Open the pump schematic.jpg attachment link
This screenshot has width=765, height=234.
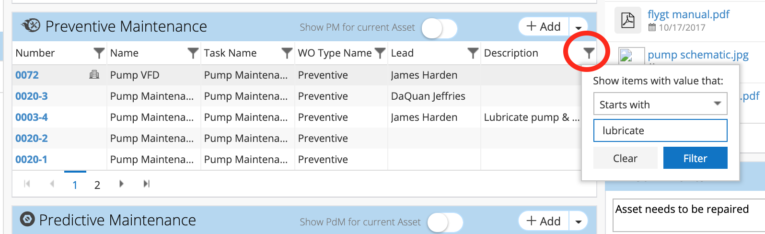tap(698, 55)
